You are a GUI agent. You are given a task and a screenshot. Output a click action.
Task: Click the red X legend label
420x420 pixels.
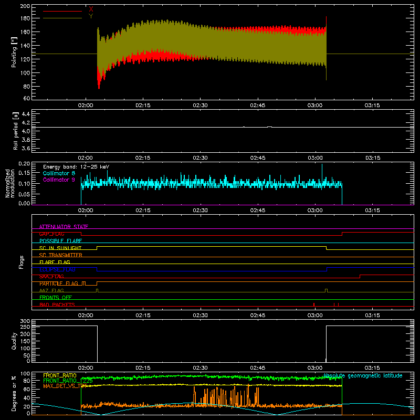[91, 9]
